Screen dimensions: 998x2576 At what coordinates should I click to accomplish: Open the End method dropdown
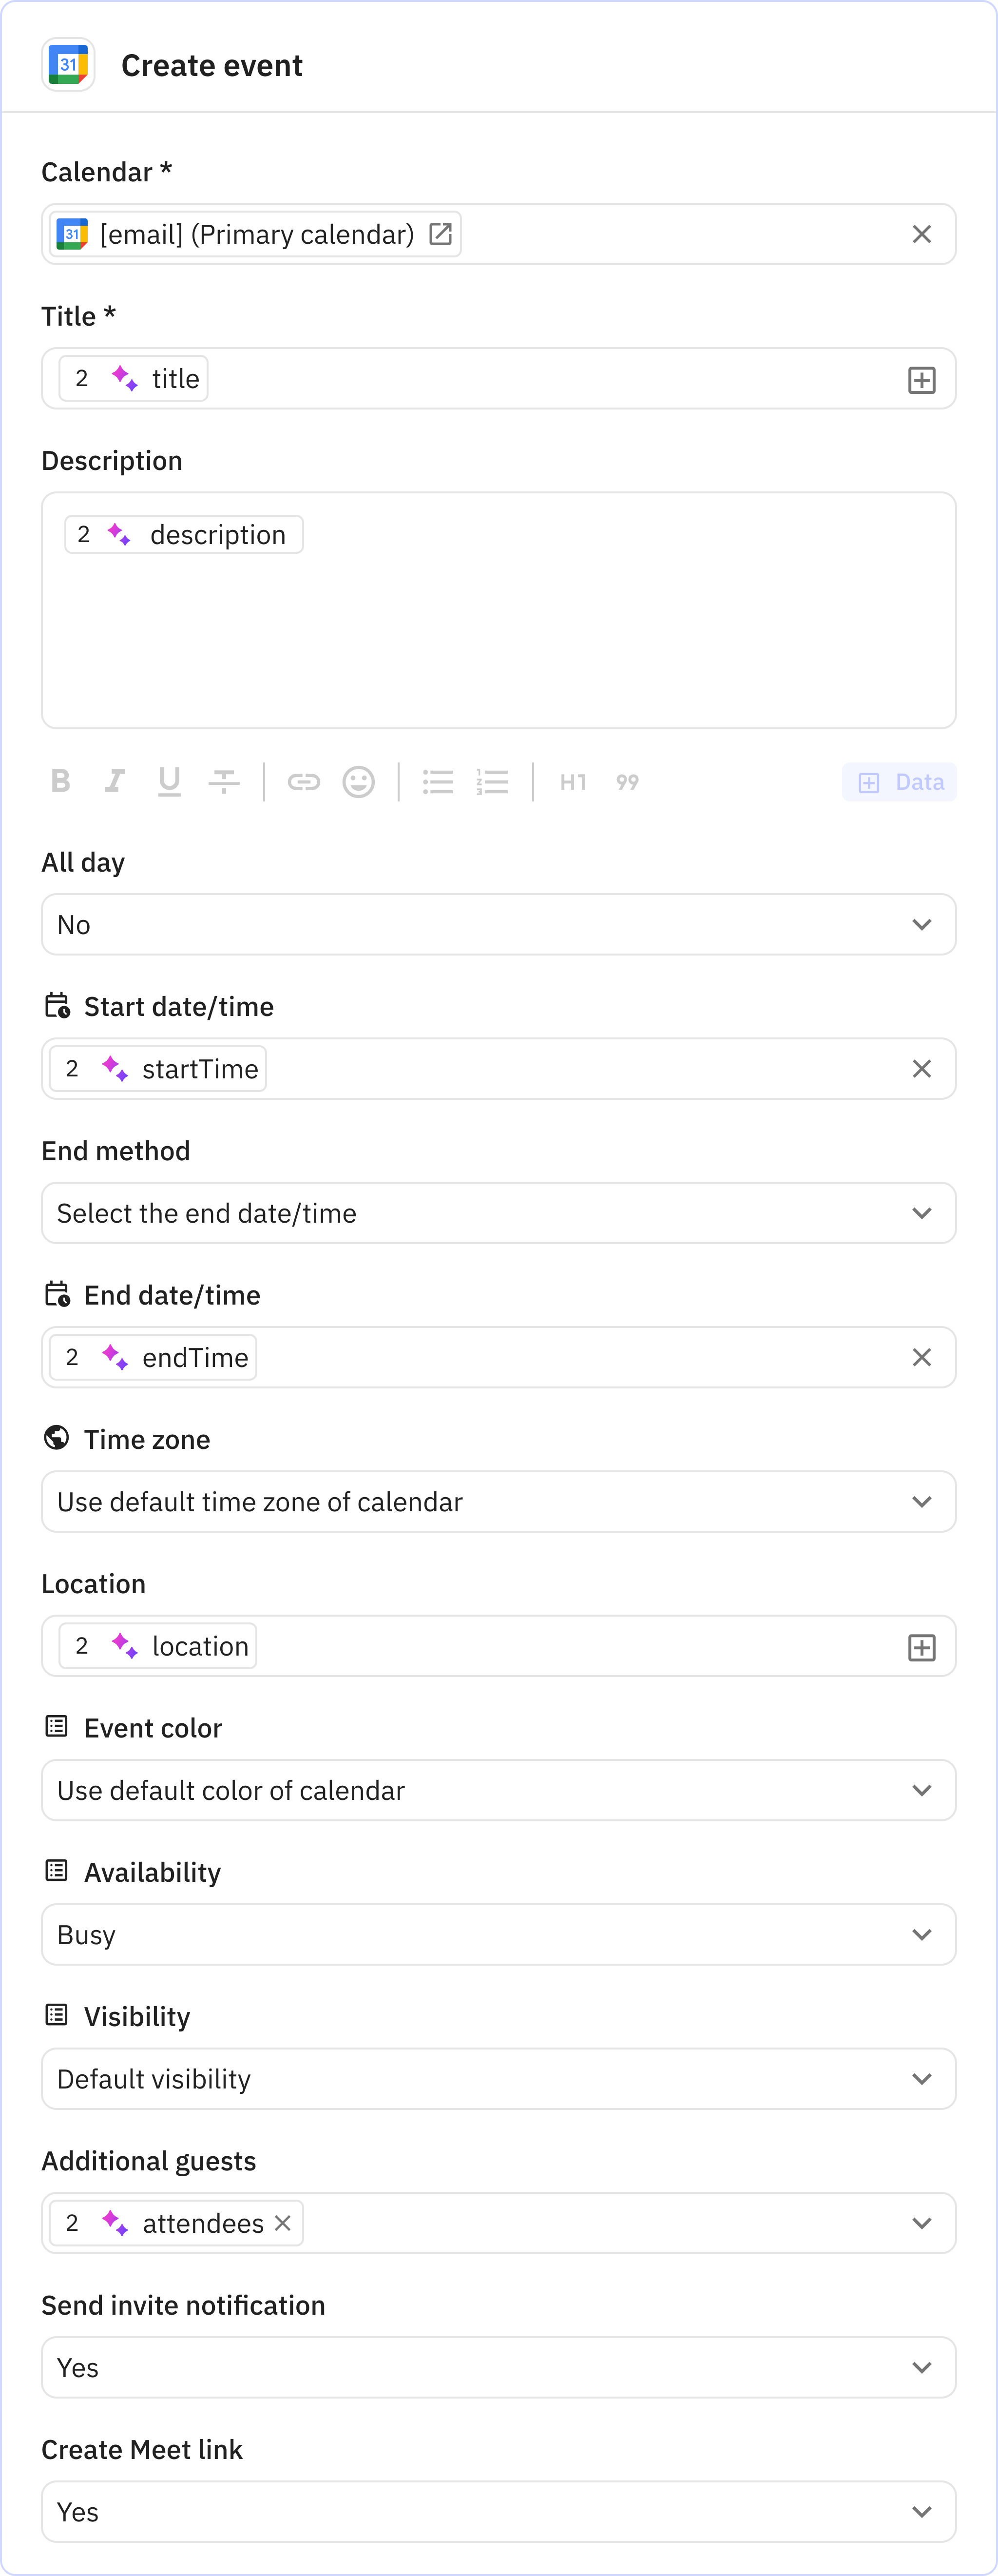coord(498,1213)
